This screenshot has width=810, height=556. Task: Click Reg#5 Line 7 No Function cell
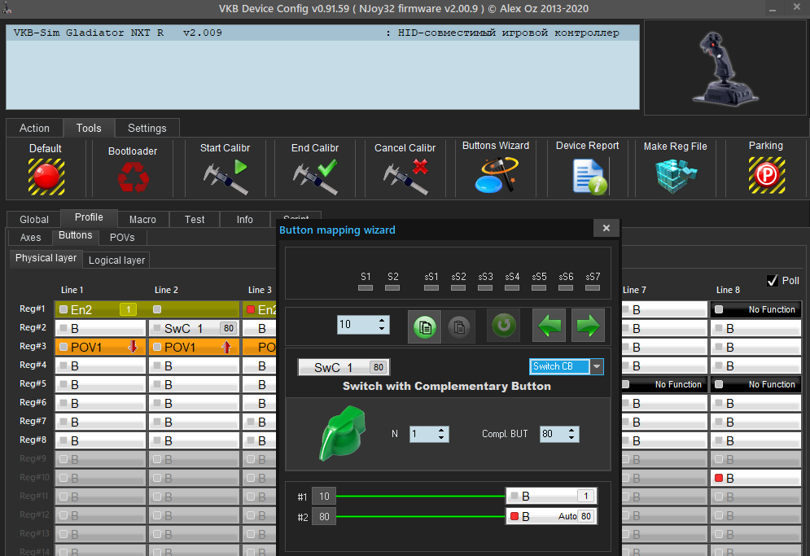(664, 384)
